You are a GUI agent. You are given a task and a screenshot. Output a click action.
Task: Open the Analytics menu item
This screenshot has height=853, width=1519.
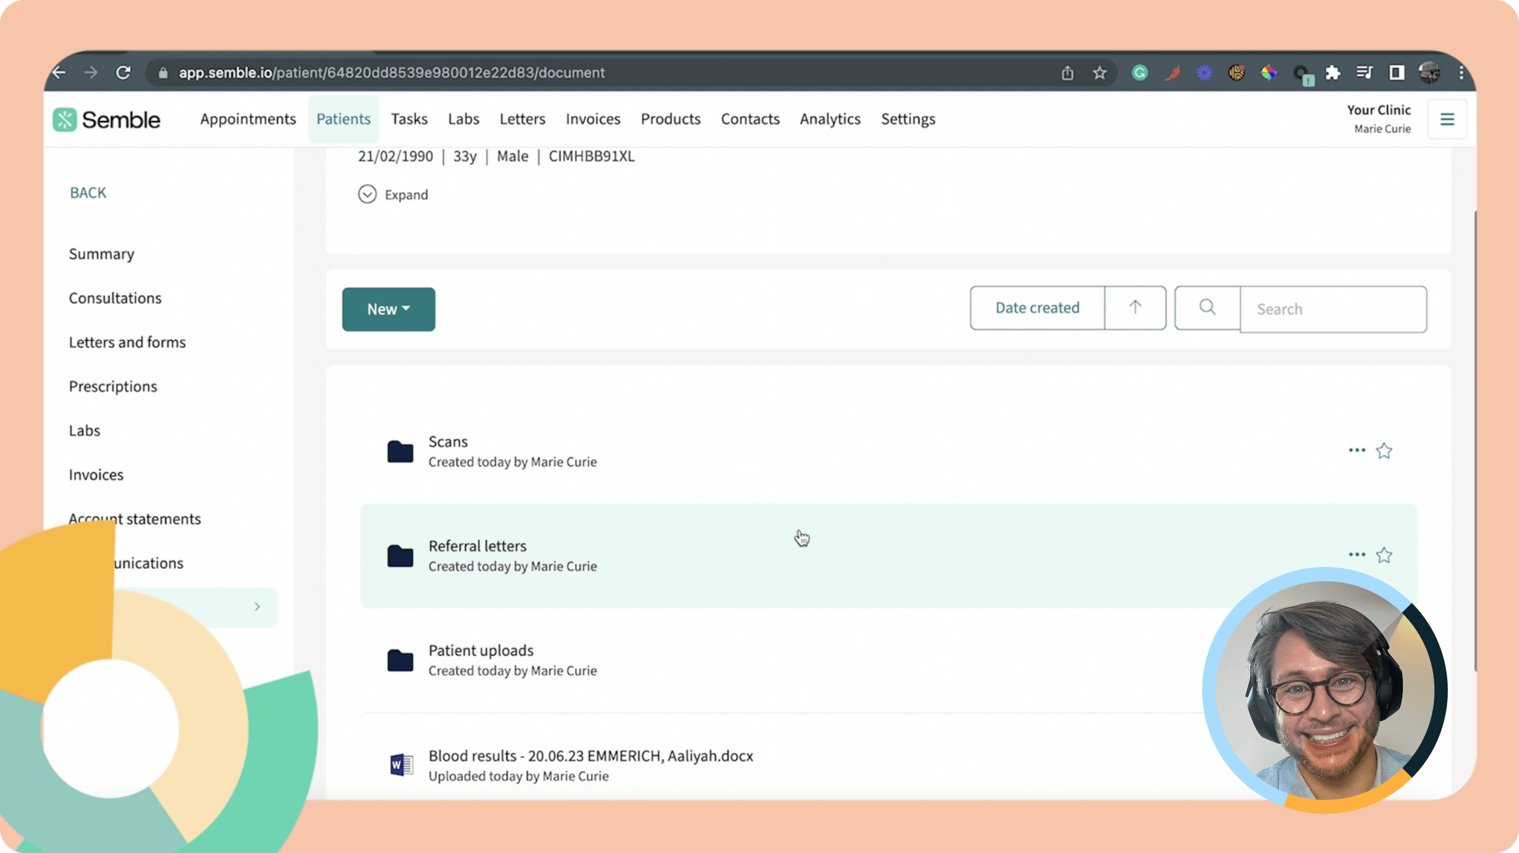(x=830, y=119)
